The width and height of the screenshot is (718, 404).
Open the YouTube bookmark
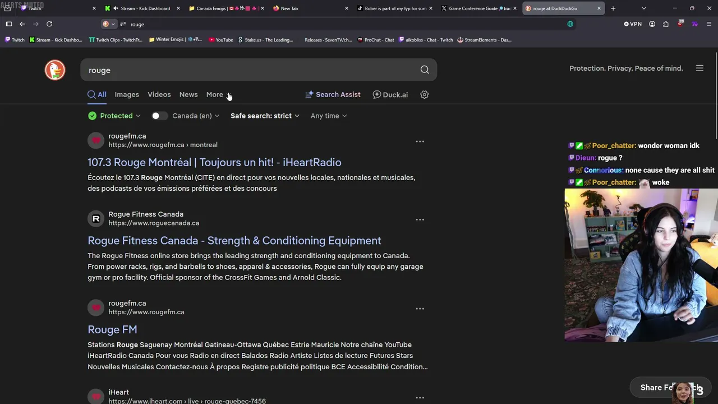pyautogui.click(x=220, y=40)
